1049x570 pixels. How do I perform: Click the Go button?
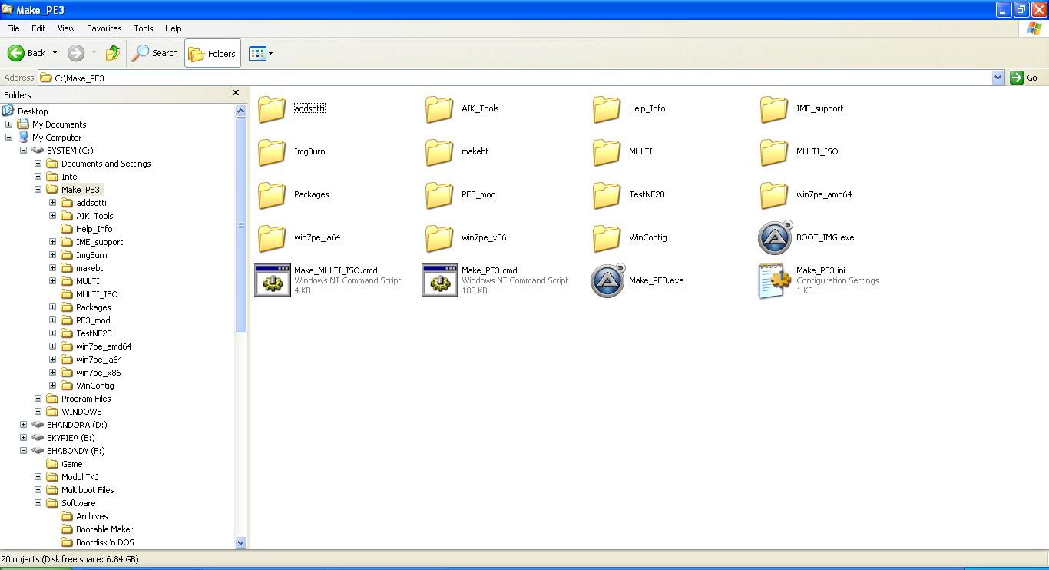pyautogui.click(x=1024, y=78)
